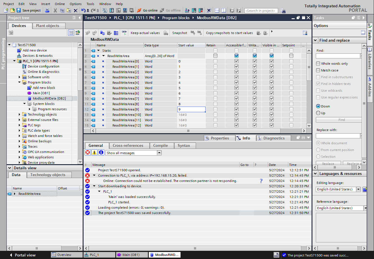
Task: Click the Start simulation icon
Action: (x=125, y=10)
